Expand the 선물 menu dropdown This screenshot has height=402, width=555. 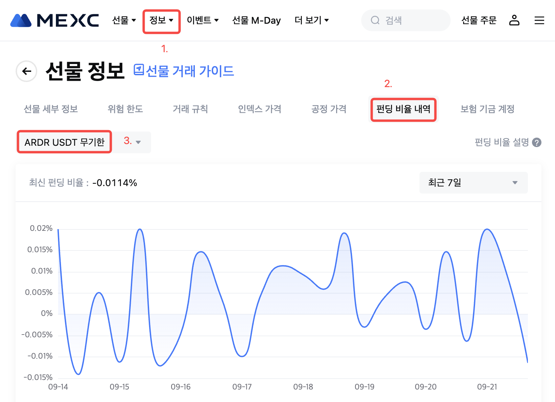coord(124,20)
